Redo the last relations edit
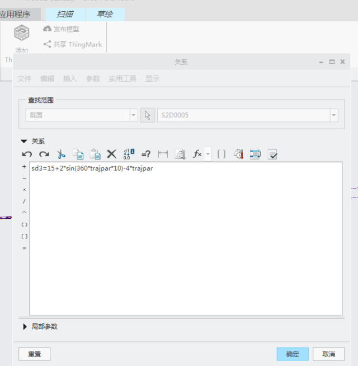The image size is (358, 366). click(x=44, y=154)
